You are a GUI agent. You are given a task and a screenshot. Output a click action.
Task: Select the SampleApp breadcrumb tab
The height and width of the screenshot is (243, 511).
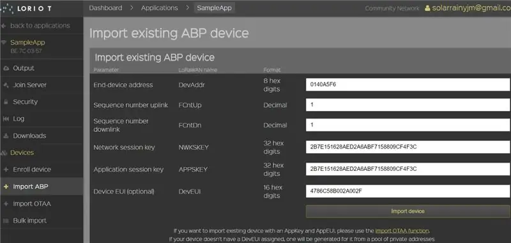click(215, 8)
